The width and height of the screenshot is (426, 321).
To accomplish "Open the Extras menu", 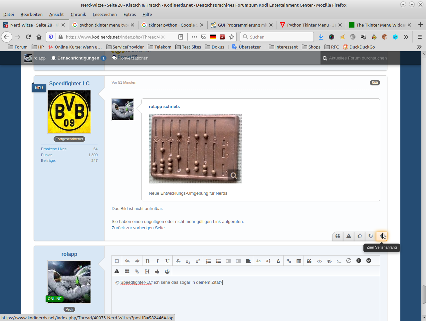I will click(x=129, y=14).
